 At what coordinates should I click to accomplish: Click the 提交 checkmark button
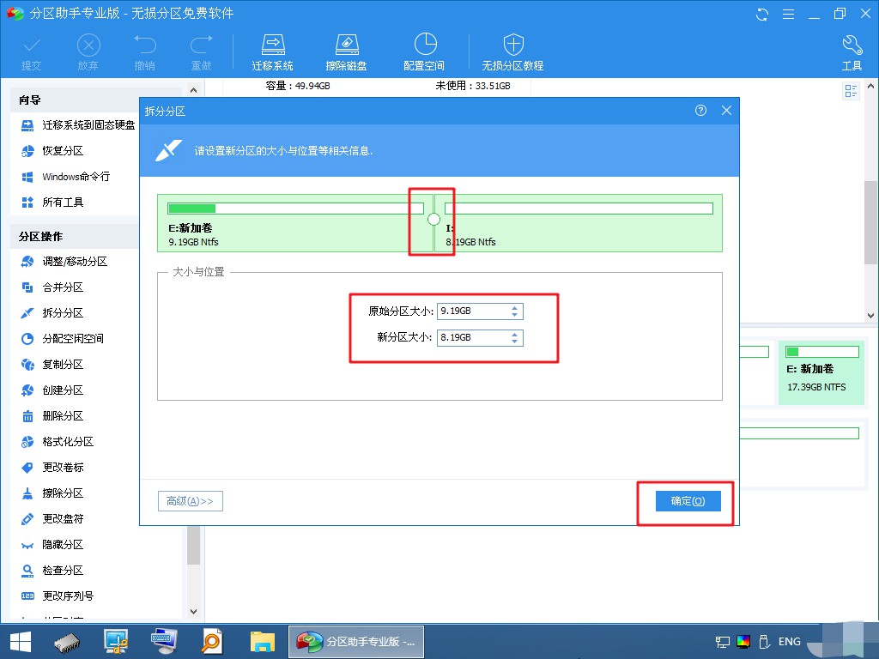pos(32,52)
